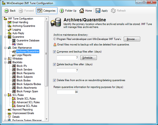Select the Blacklists tree item
Image resolution: width=158 pixels, height=125 pixels.
(x=17, y=62)
